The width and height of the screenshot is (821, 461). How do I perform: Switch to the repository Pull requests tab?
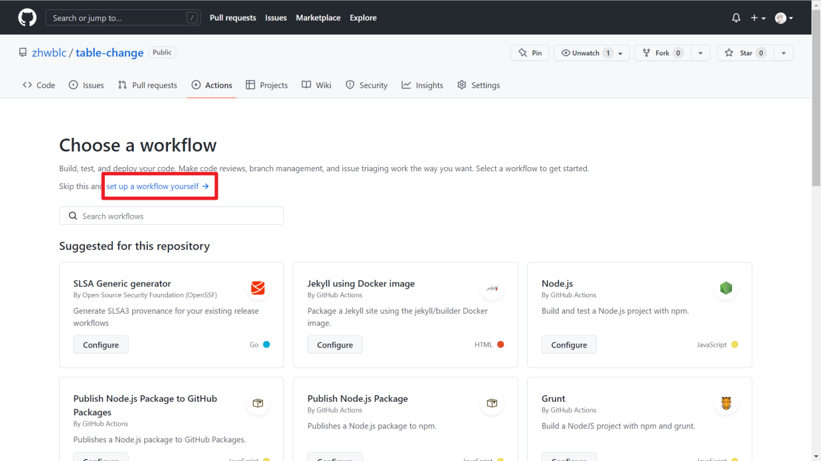[148, 85]
